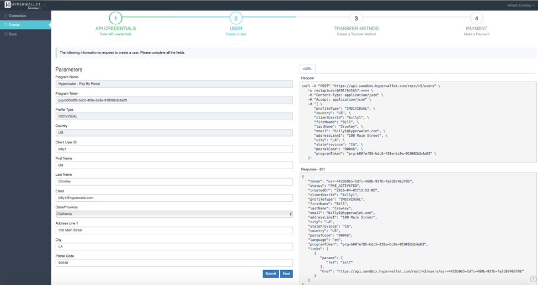Go to step 1 circle API Credentials
Viewport: 538px width, 285px height.
tap(116, 19)
